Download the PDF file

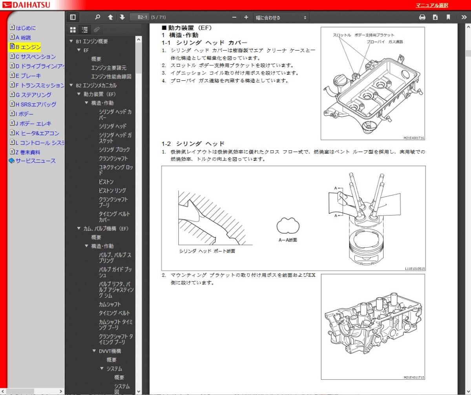point(435,17)
